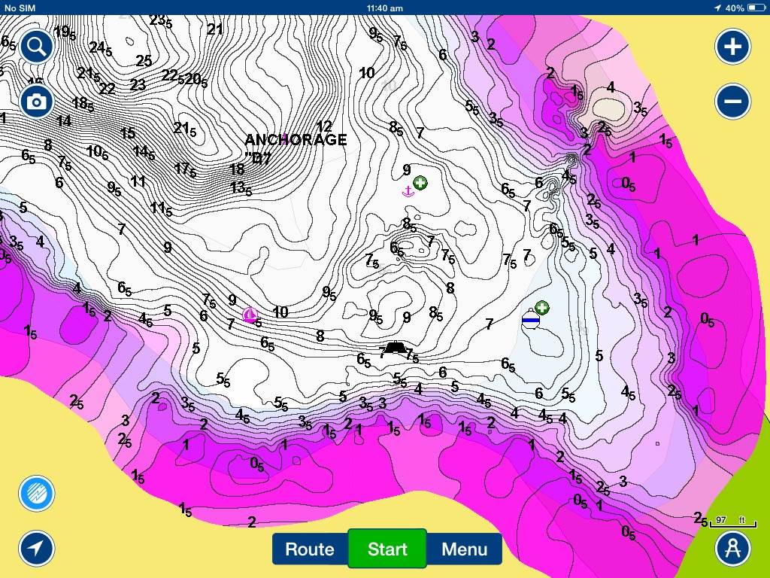Center map using the location arrow icon
The height and width of the screenshot is (578, 770).
[36, 549]
